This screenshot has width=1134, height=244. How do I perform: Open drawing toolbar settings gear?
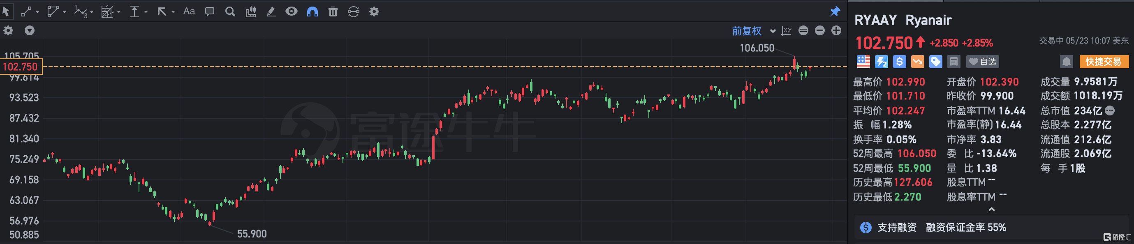point(374,12)
